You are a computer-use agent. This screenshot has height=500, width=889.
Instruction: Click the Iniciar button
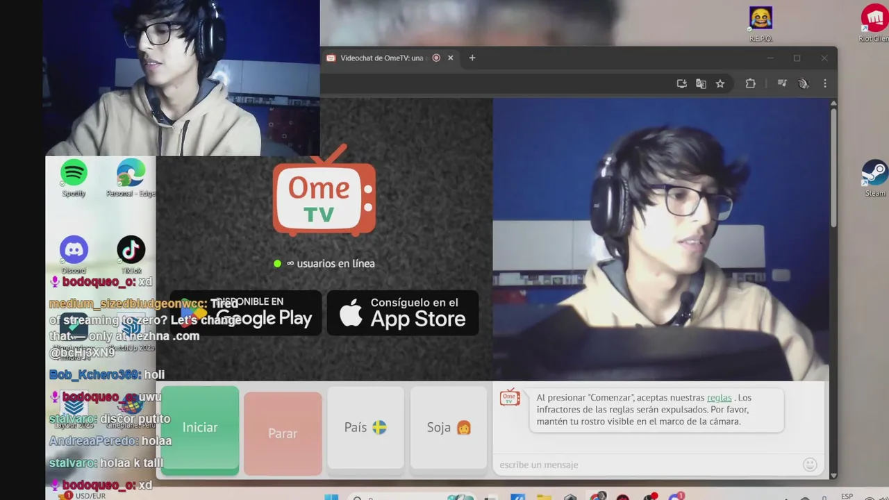click(200, 431)
